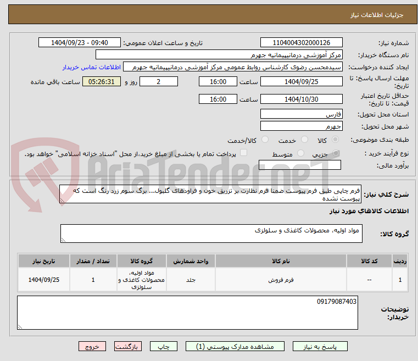Toggle the اسناد خزانه اسلامی payment checkbox
Viewport: 418px width, 361px height.
[244, 153]
